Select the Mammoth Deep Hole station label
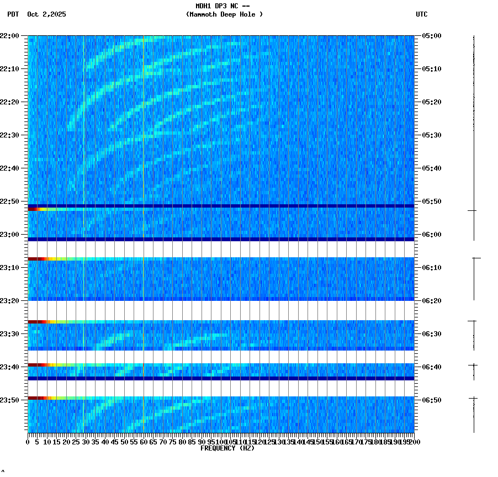This screenshot has height=477, width=498. tap(224, 15)
